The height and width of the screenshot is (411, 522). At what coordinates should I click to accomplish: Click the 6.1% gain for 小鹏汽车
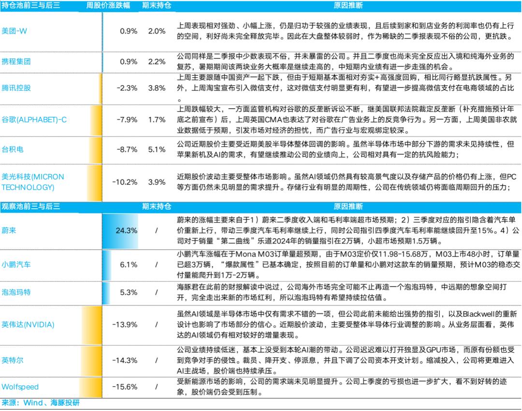(x=129, y=265)
